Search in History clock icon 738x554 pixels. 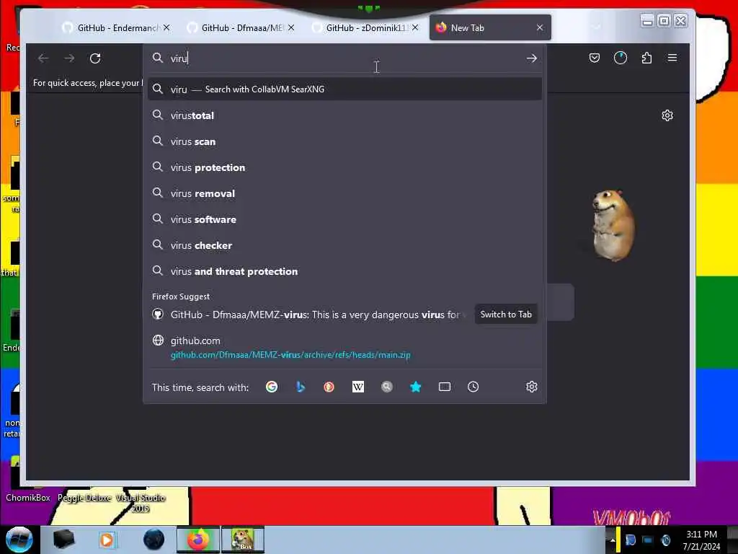pyautogui.click(x=473, y=387)
